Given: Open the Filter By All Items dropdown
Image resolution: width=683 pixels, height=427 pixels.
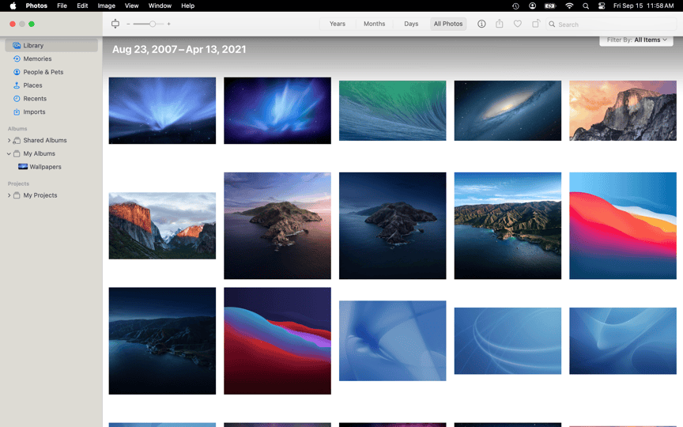Looking at the screenshot, I should tap(636, 40).
